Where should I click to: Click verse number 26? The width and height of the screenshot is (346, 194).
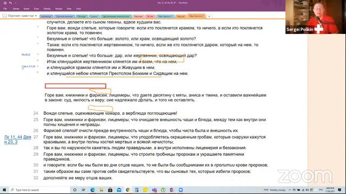pyautogui.click(x=36, y=130)
